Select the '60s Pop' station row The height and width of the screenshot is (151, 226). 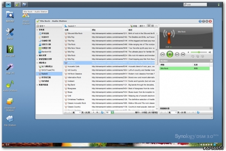[109, 37]
